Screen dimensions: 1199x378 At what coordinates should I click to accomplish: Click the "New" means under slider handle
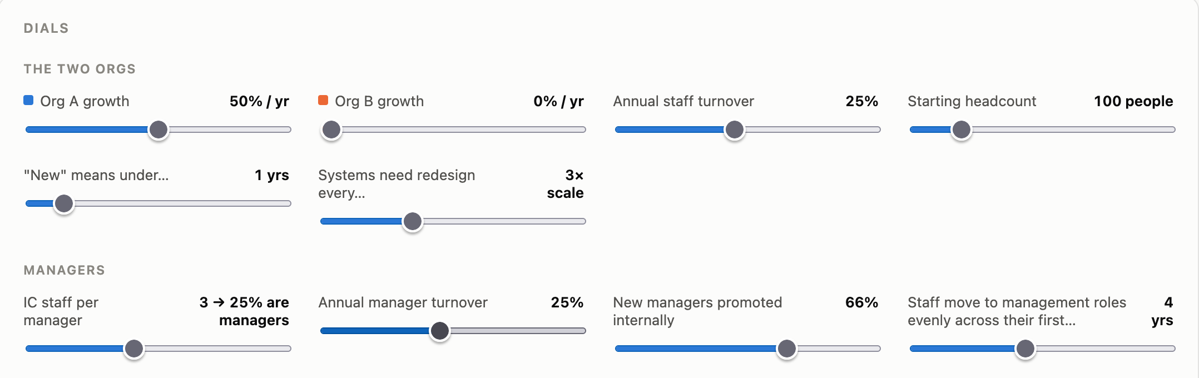pyautogui.click(x=64, y=203)
